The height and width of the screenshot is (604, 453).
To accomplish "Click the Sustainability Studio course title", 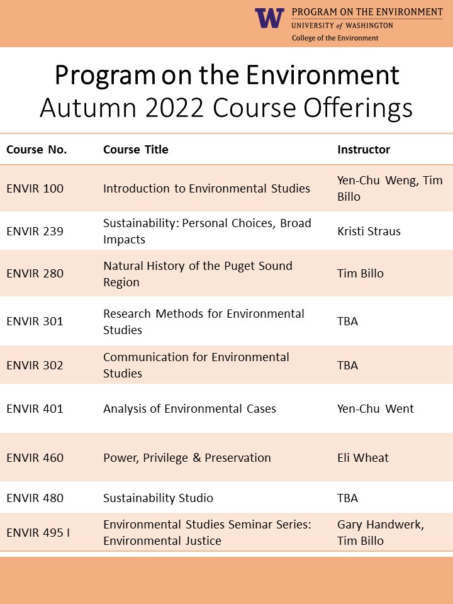I will point(158,498).
